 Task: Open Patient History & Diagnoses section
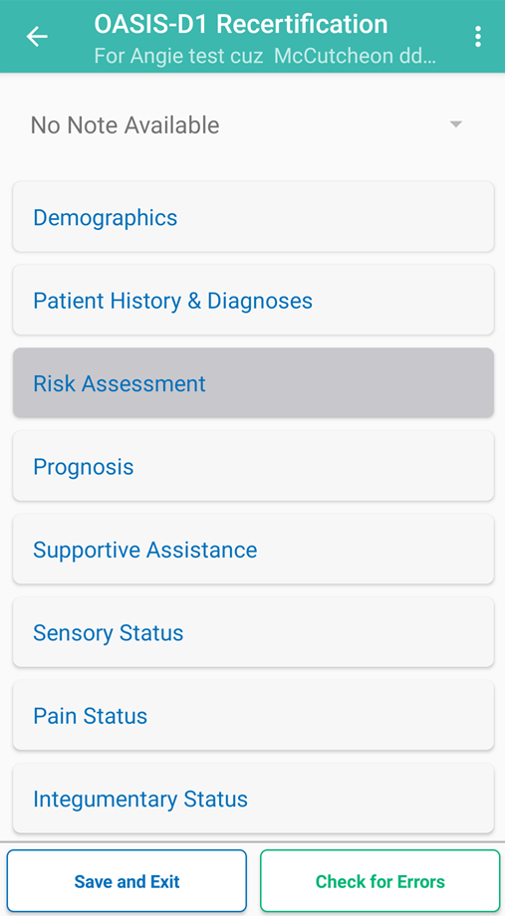(253, 300)
